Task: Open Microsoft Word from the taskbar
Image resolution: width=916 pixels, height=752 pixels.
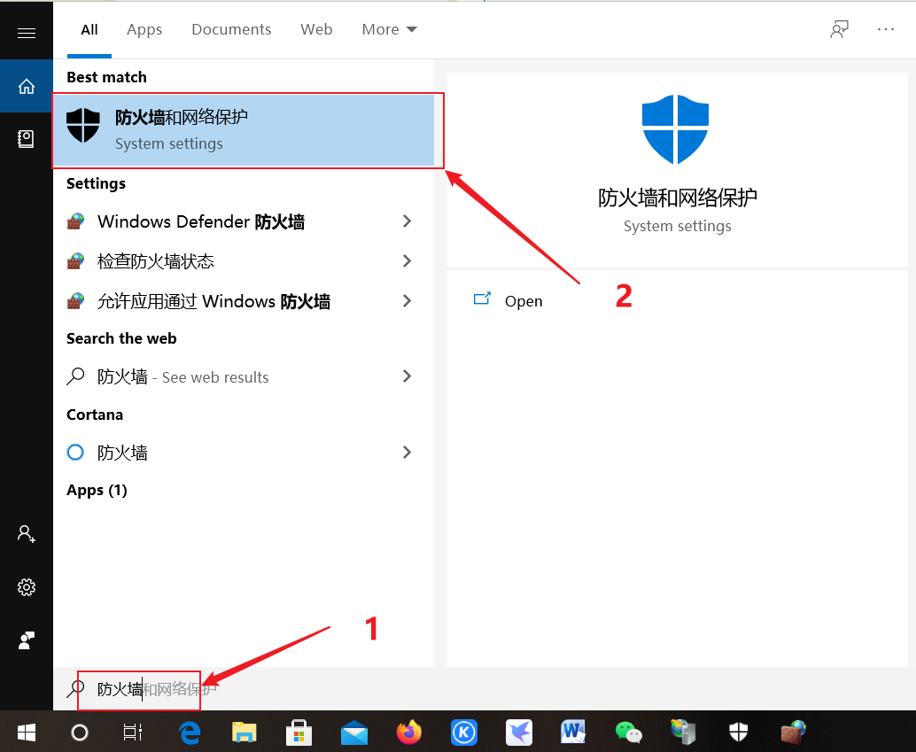Action: click(573, 733)
